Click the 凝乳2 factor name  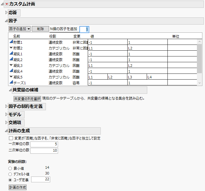tap(18, 60)
